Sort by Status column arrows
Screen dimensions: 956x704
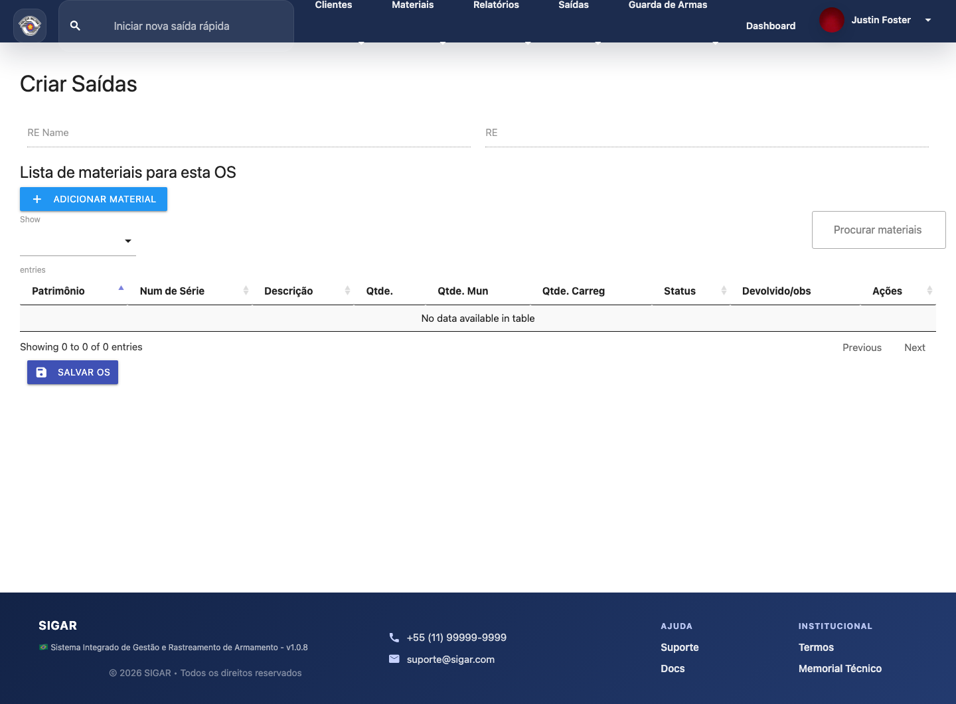(x=724, y=291)
